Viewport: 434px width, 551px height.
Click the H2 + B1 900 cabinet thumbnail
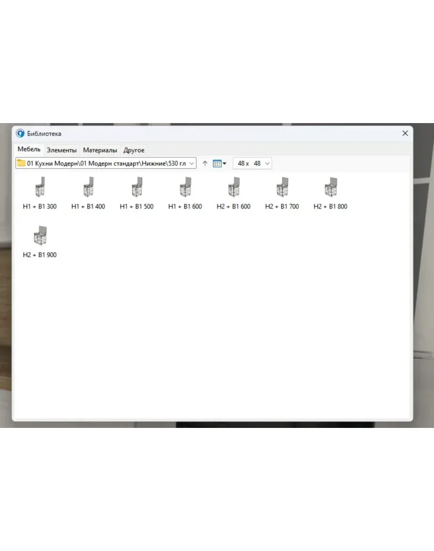tap(40, 236)
